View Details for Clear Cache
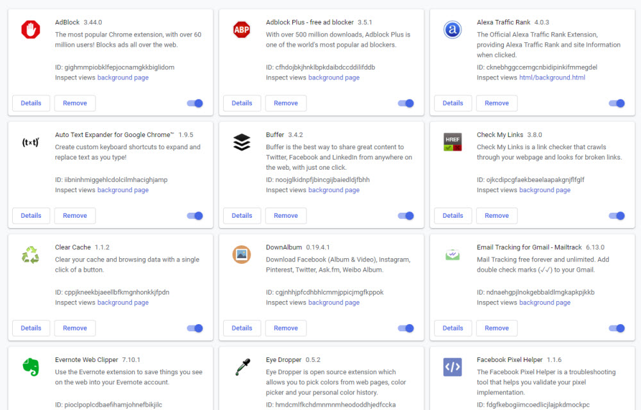Image resolution: width=641 pixels, height=410 pixels. (x=31, y=328)
